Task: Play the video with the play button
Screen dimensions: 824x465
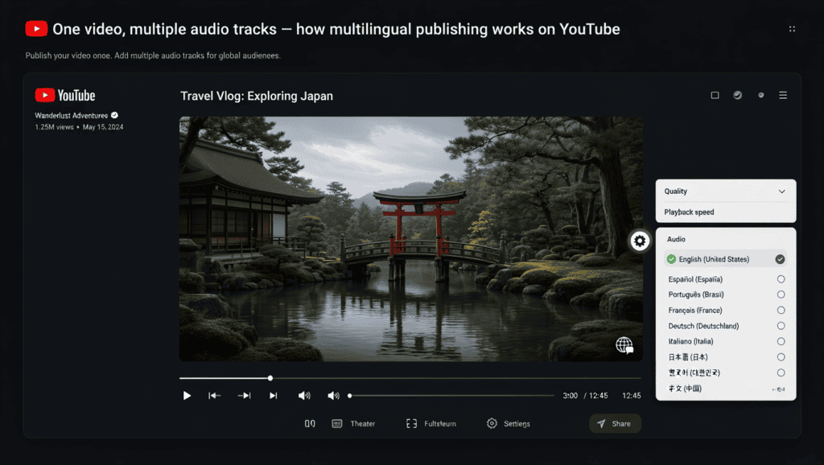Action: tap(187, 396)
